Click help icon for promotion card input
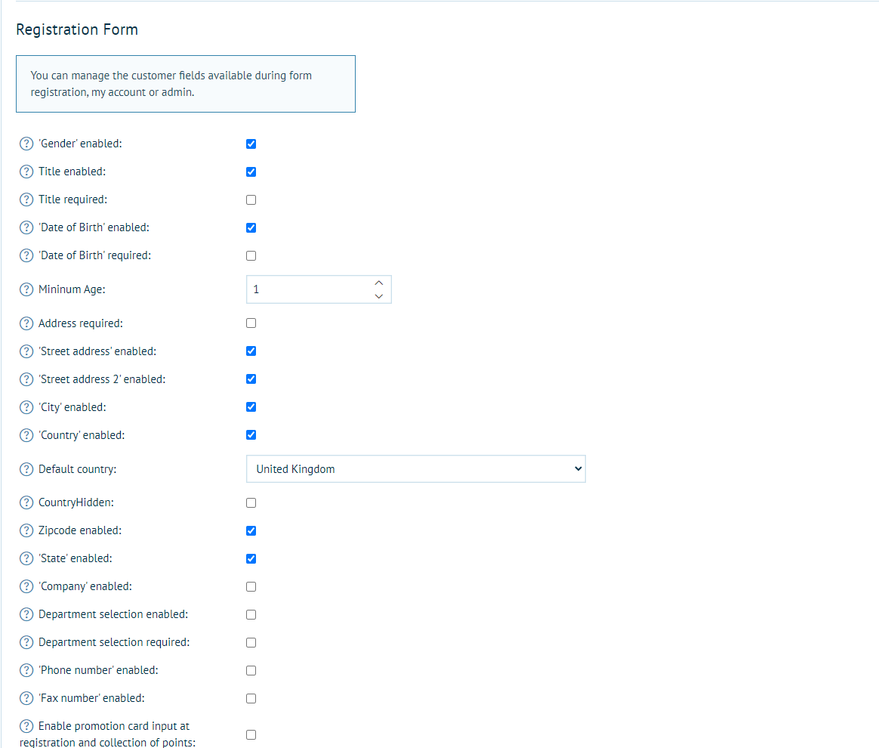This screenshot has width=879, height=748. coord(26,726)
